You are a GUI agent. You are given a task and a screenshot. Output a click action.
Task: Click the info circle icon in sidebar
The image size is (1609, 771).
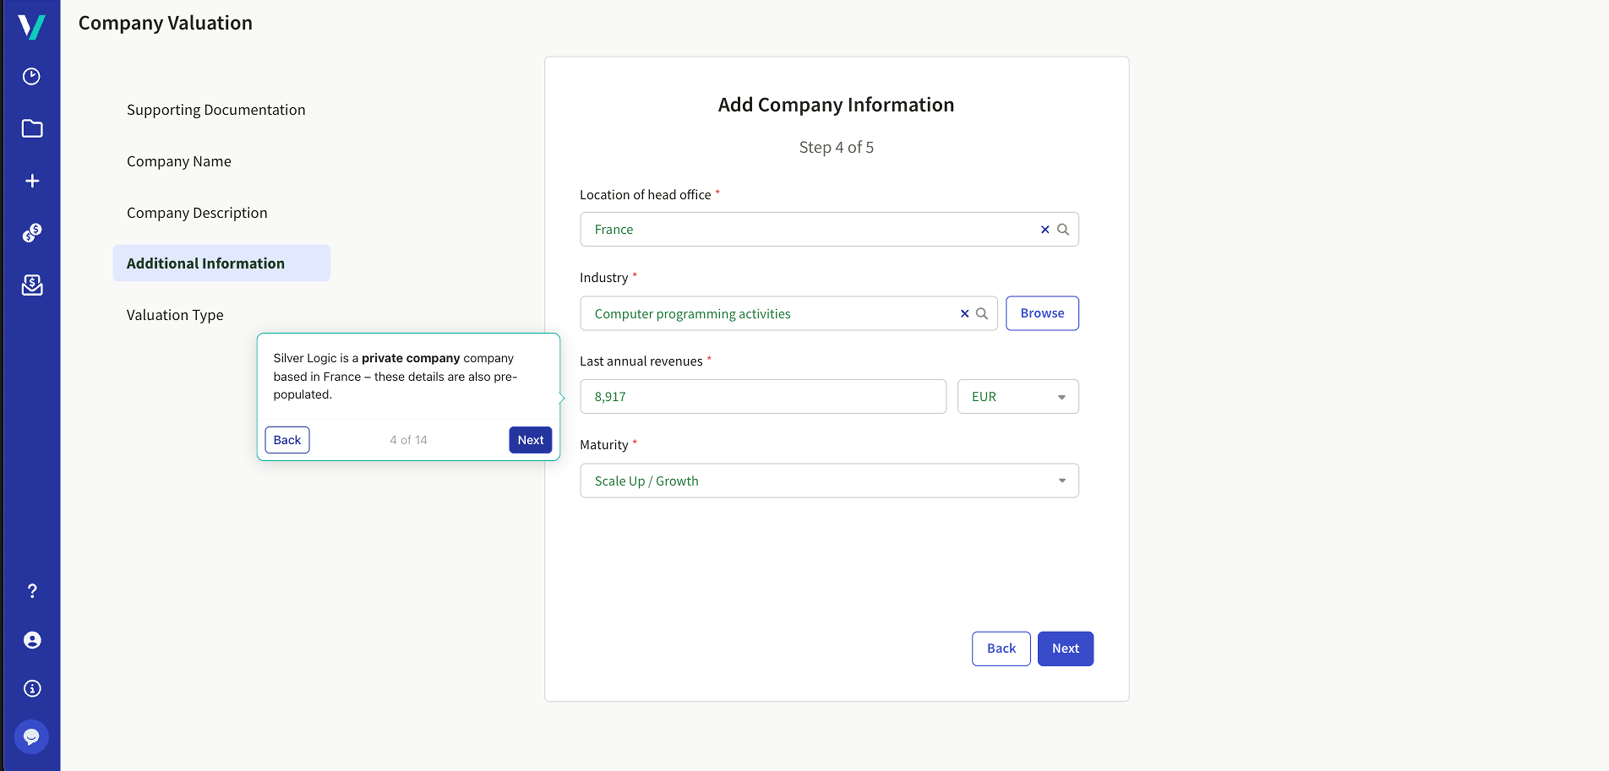tap(32, 689)
